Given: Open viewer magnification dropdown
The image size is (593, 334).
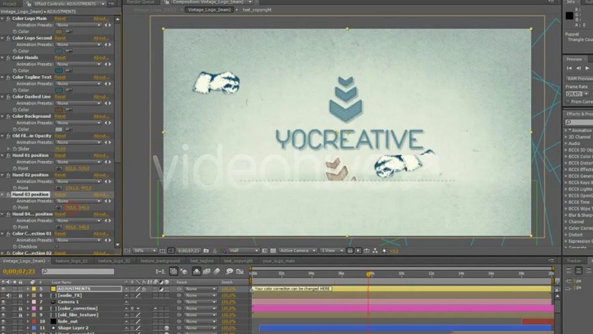Looking at the screenshot, I should pyautogui.click(x=145, y=250).
